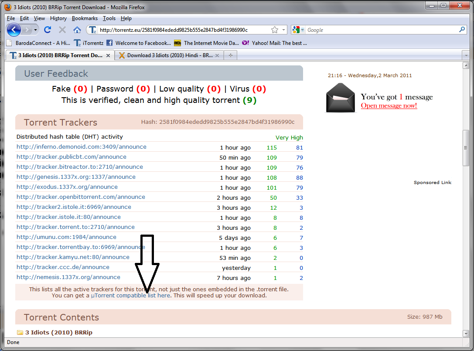Click the Sponsored Link label
Screen dimensions: 474x351
(433, 182)
